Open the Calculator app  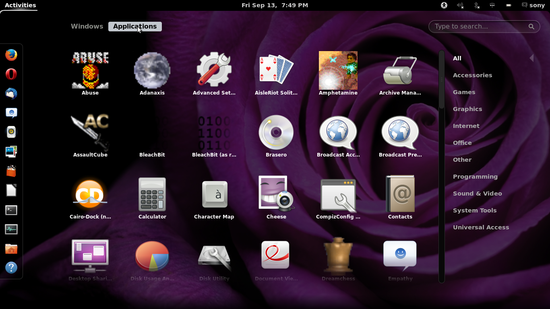[152, 194]
